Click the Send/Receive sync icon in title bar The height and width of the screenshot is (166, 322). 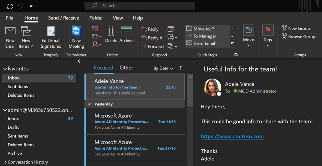tap(10, 6)
